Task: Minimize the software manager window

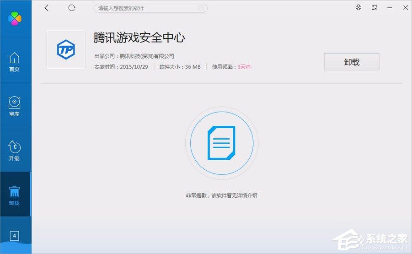Action: (390, 8)
